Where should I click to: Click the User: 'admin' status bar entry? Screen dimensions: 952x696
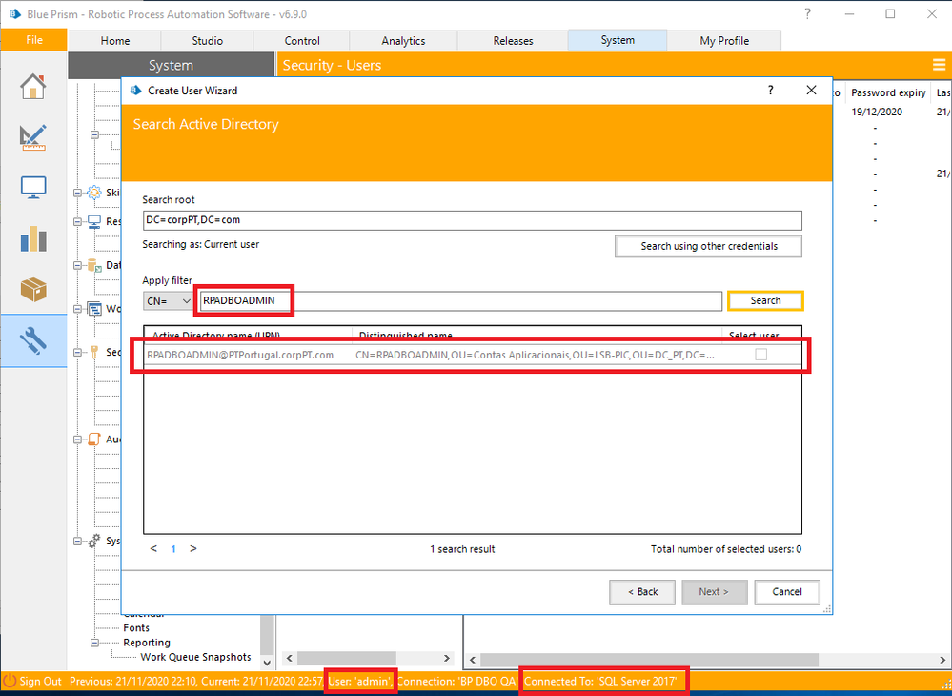coord(360,682)
